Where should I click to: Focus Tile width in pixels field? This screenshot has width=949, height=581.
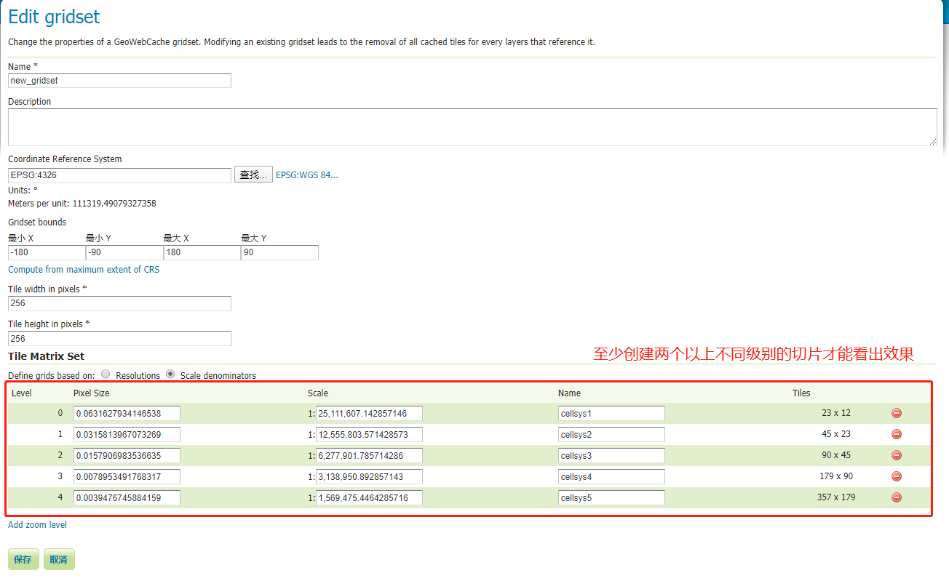pyautogui.click(x=119, y=303)
